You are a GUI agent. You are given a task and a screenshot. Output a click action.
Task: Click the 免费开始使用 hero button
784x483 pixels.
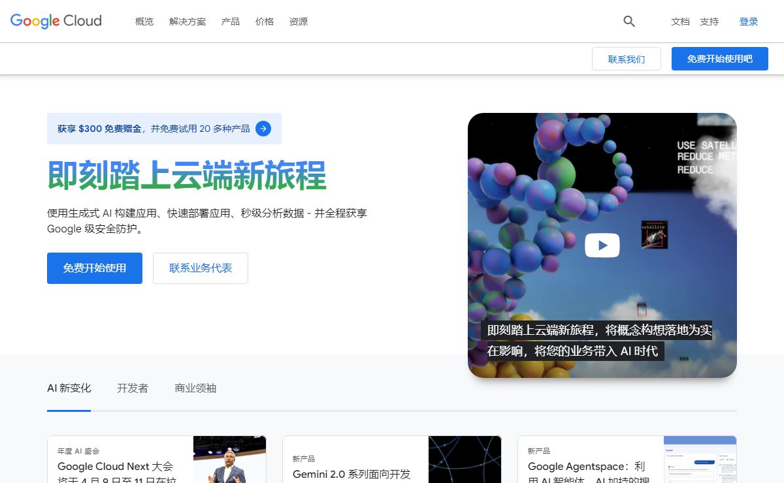click(x=95, y=268)
